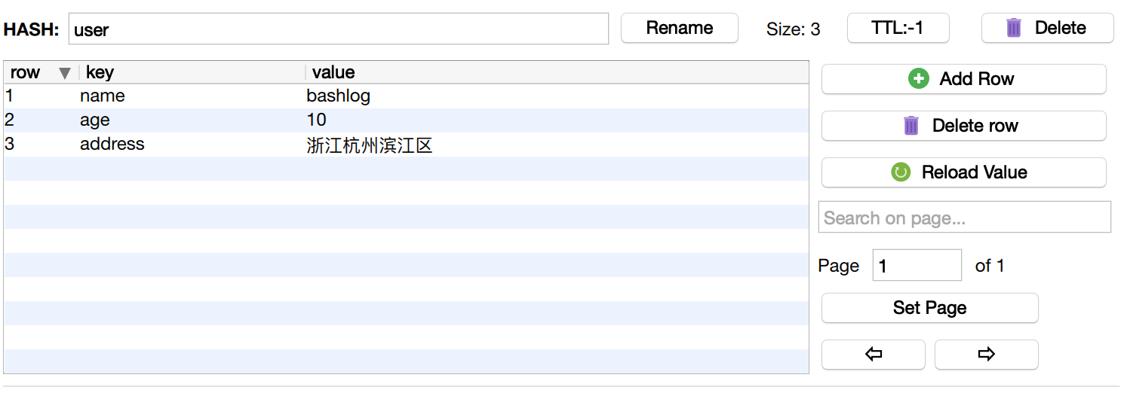1124x393 pixels.
Task: Click the bashlog value cell
Action: tap(338, 96)
